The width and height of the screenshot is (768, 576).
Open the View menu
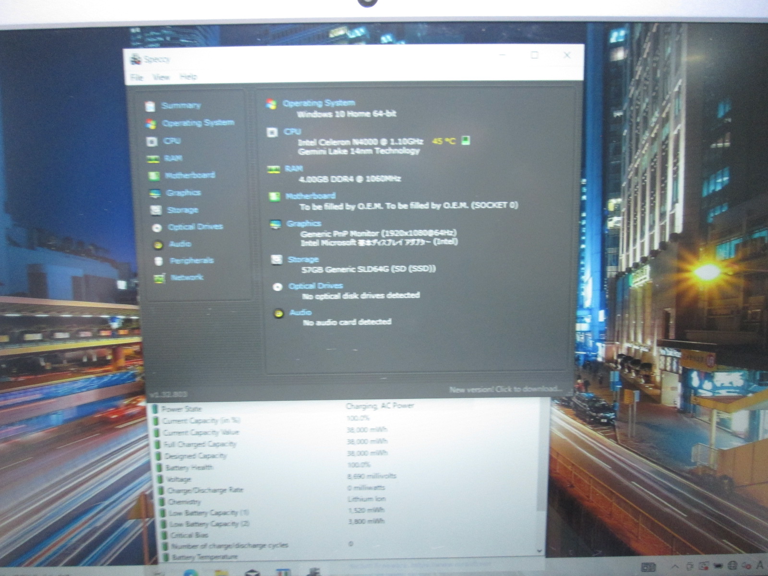tap(161, 77)
